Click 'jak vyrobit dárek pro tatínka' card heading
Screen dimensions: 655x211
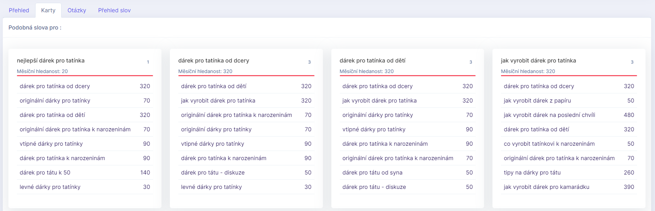pyautogui.click(x=538, y=60)
